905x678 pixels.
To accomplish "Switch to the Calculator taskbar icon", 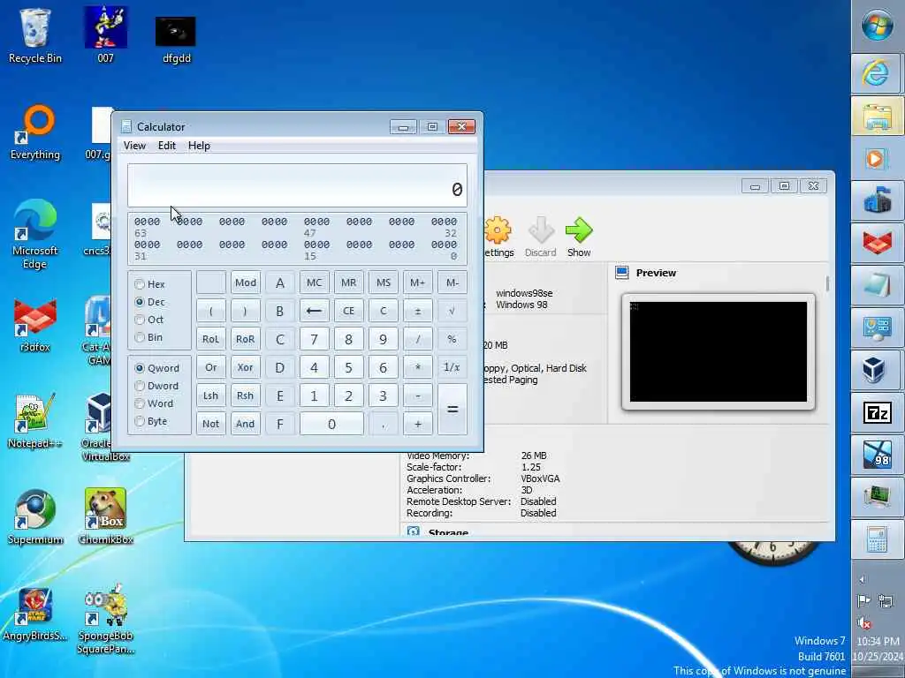I will point(878,539).
